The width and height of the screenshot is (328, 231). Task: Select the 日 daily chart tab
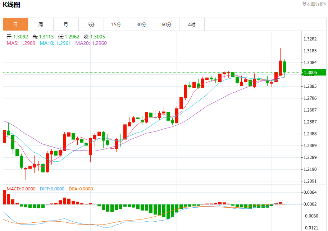(x=15, y=24)
